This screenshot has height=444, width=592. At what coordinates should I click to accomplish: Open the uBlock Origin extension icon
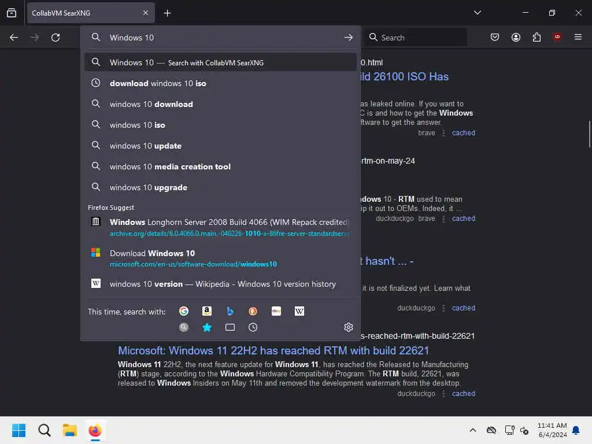tap(557, 37)
